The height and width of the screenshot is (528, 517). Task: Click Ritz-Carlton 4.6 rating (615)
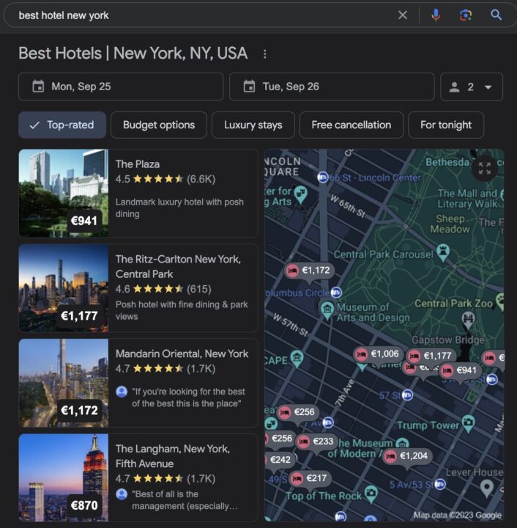tap(163, 289)
